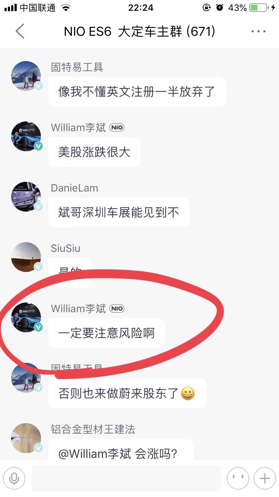This screenshot has width=279, height=497.
Task: Tap the message 否则也来做蔚来股东了
Action: coord(128,393)
